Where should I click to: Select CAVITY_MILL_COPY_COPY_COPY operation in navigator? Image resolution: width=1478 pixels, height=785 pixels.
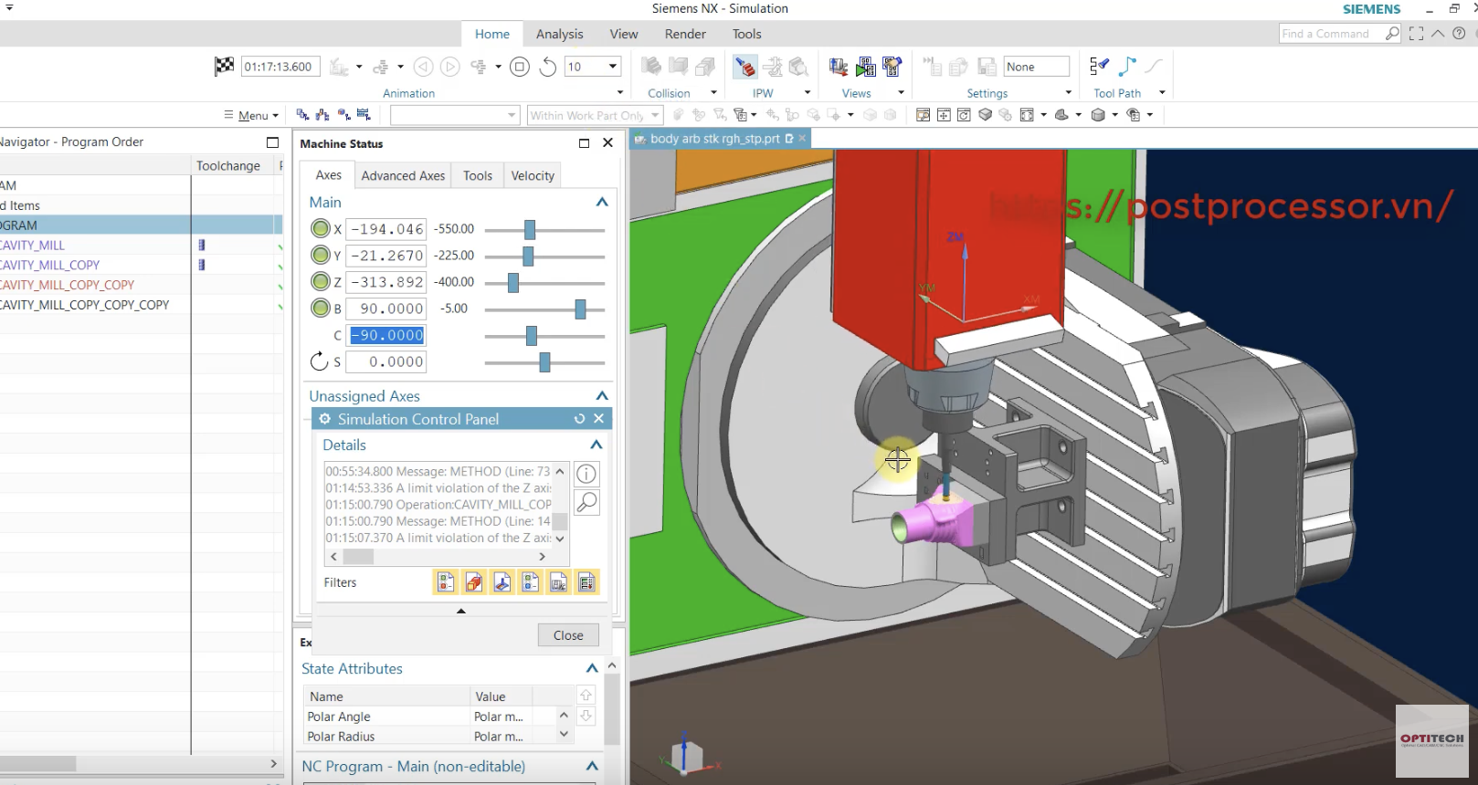tap(84, 305)
